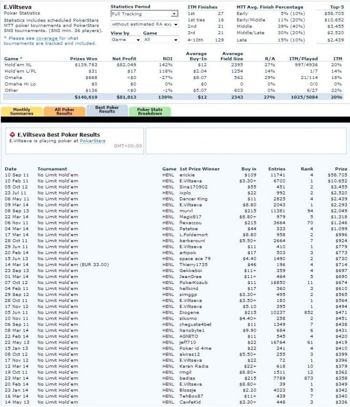Open the PokerStars link
The width and height of the screenshot is (350, 407).
point(92,141)
